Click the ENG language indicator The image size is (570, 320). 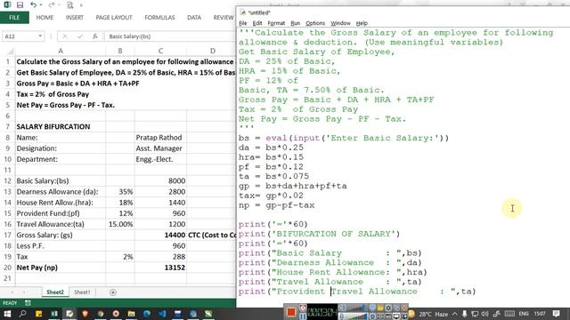pos(524,314)
